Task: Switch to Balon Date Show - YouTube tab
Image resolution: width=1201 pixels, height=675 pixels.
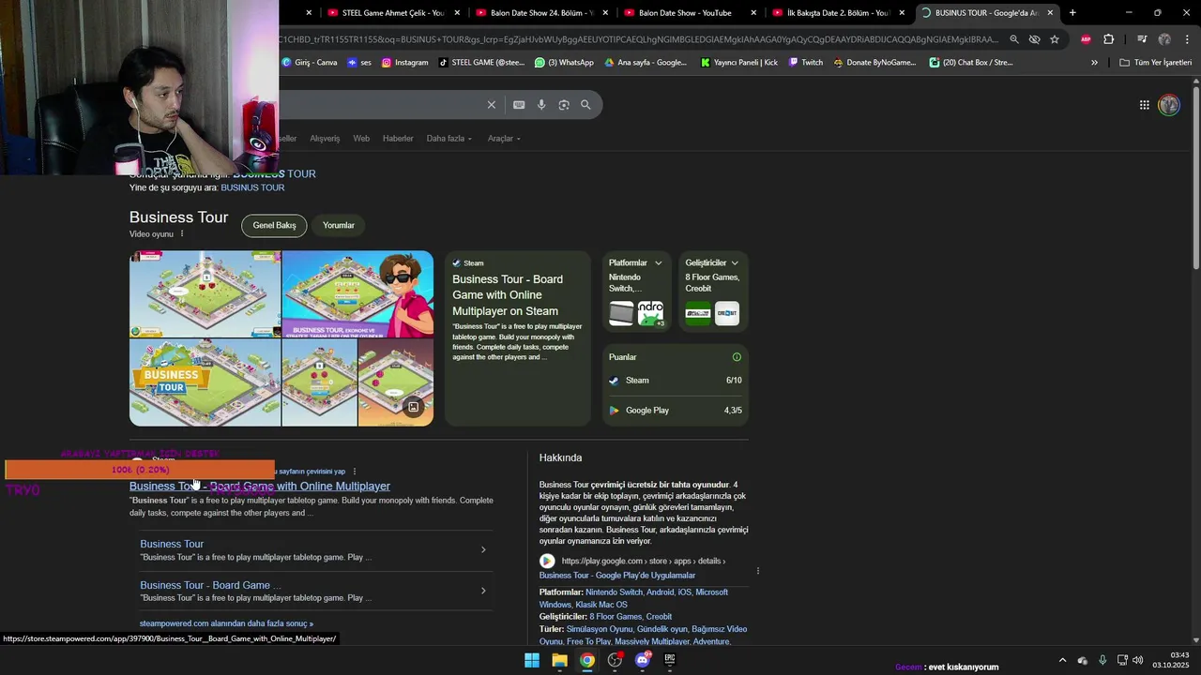Action: point(690,13)
